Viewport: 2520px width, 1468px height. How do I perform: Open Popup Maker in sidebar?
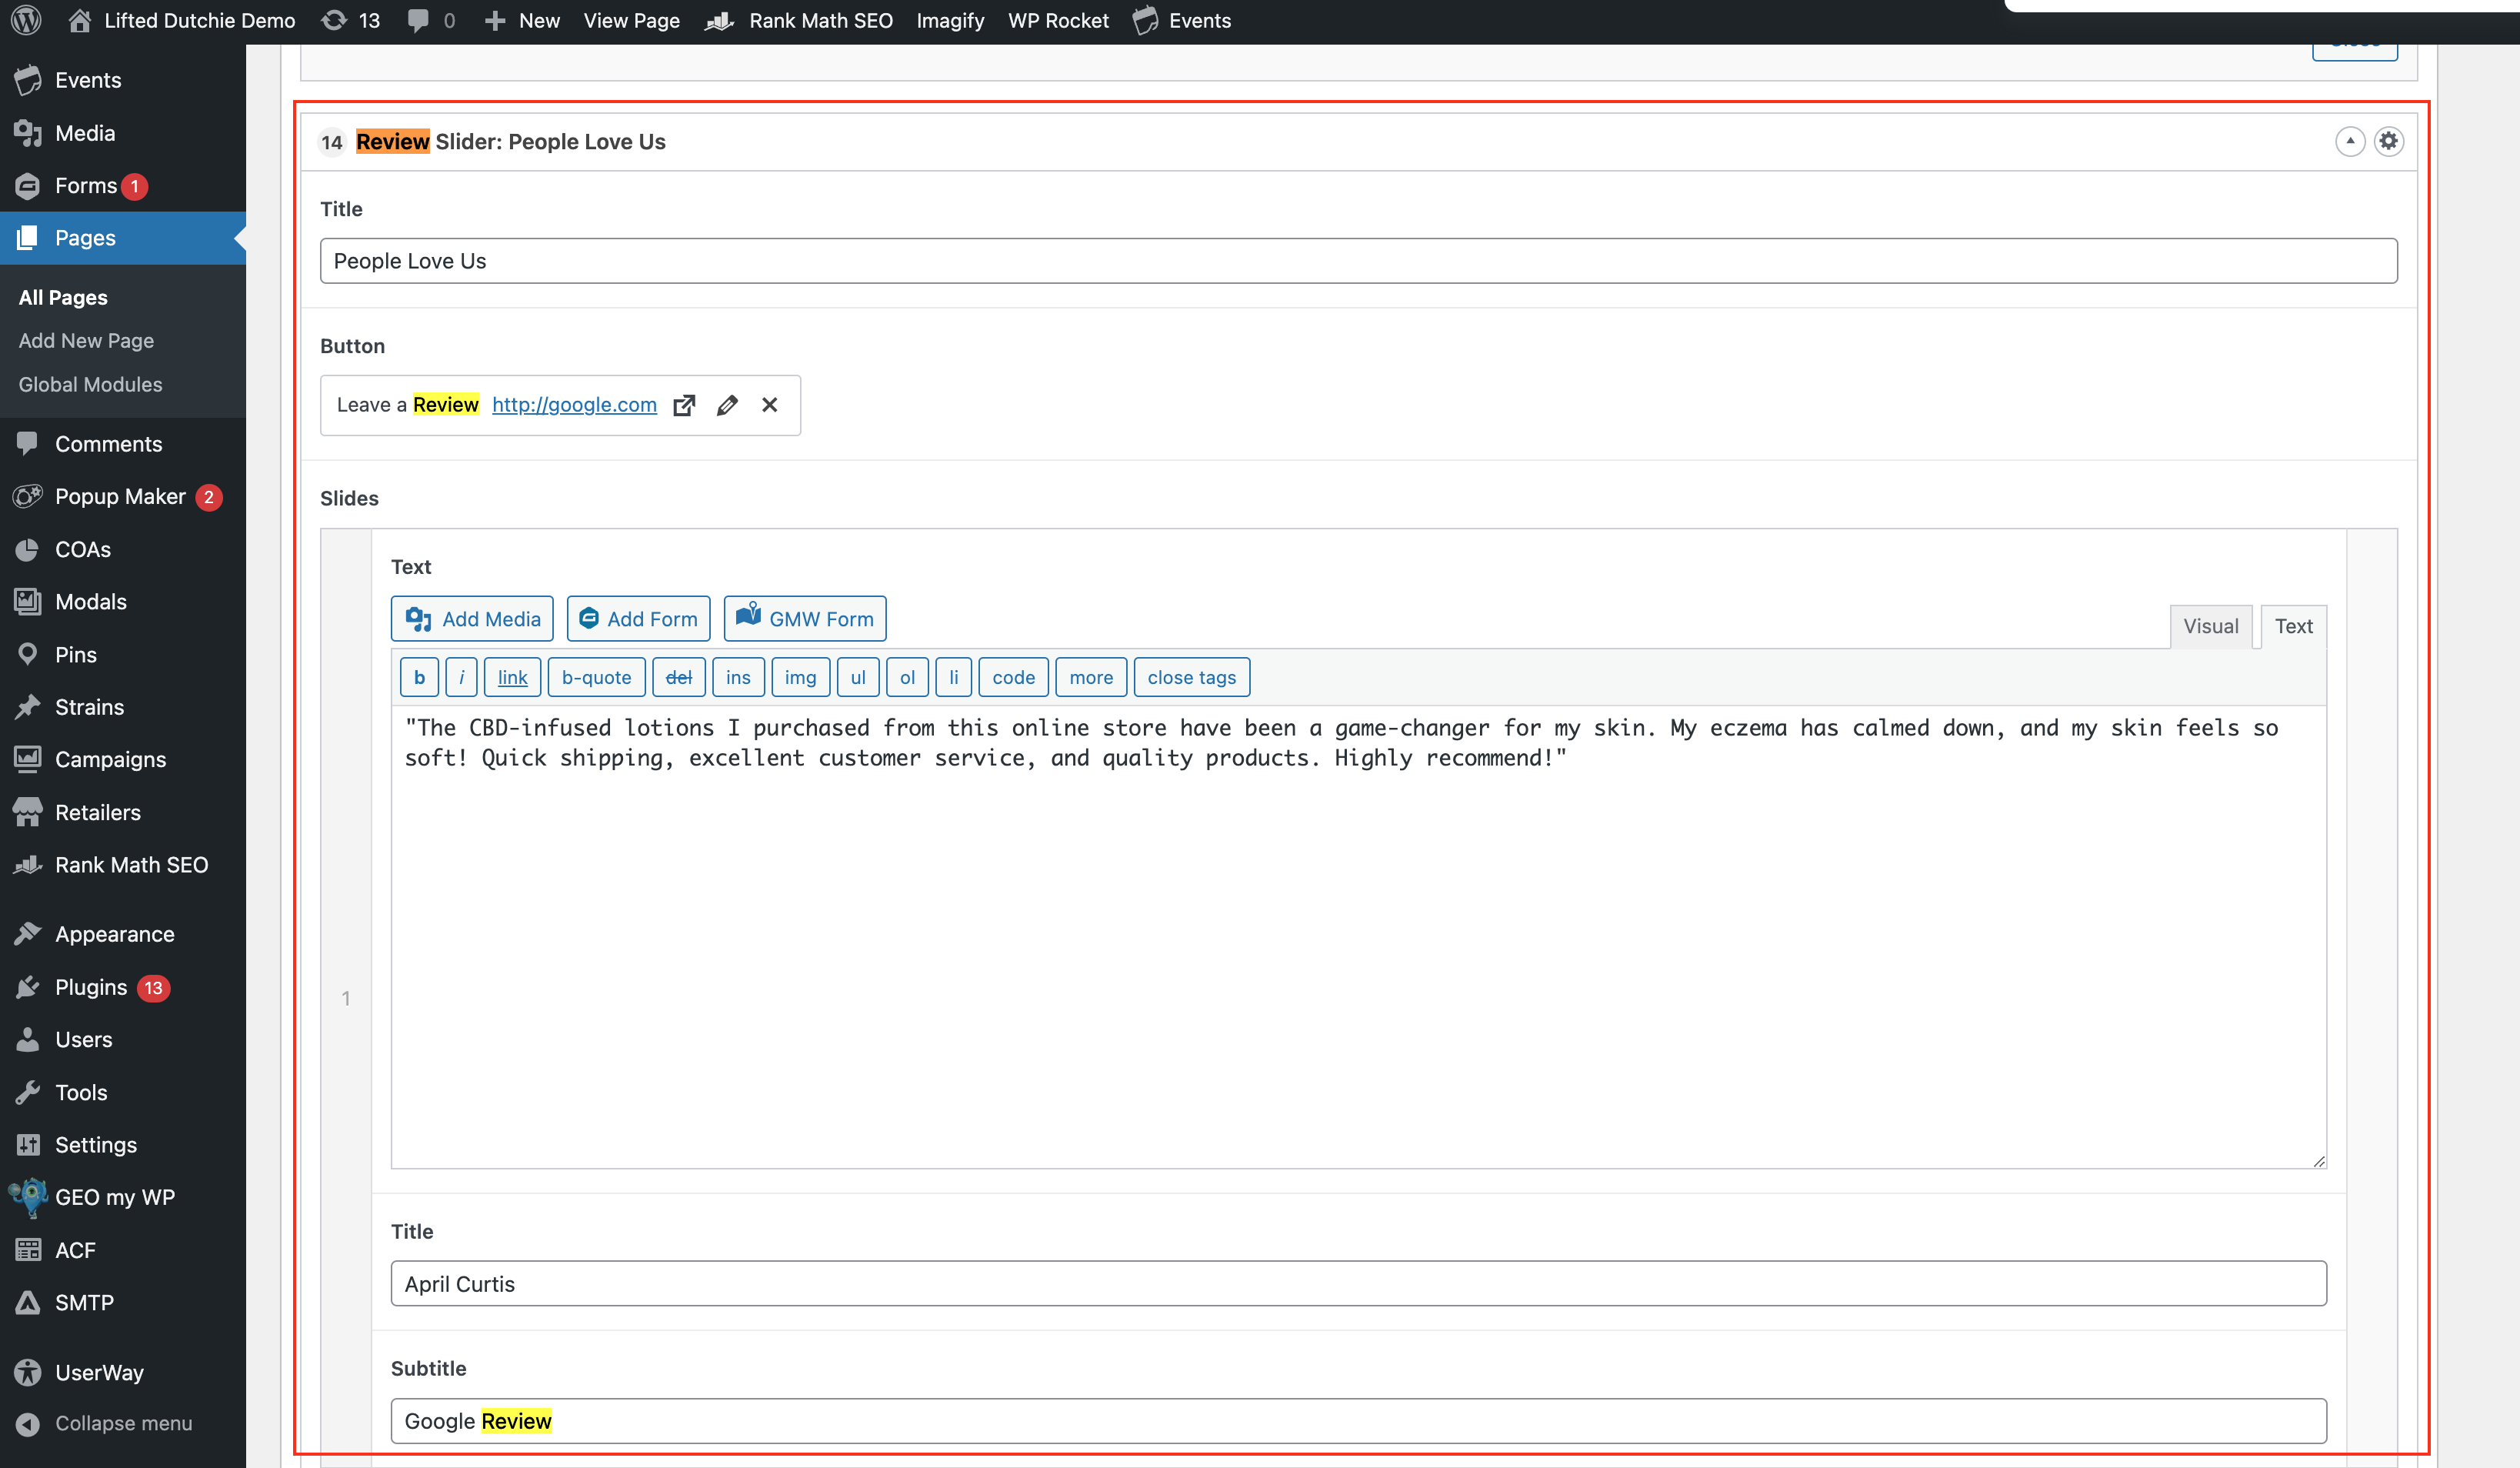(120, 496)
